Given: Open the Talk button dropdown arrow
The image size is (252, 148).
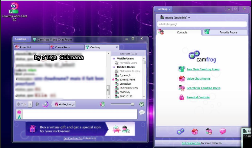Looking at the screenshot, I should [30, 104].
